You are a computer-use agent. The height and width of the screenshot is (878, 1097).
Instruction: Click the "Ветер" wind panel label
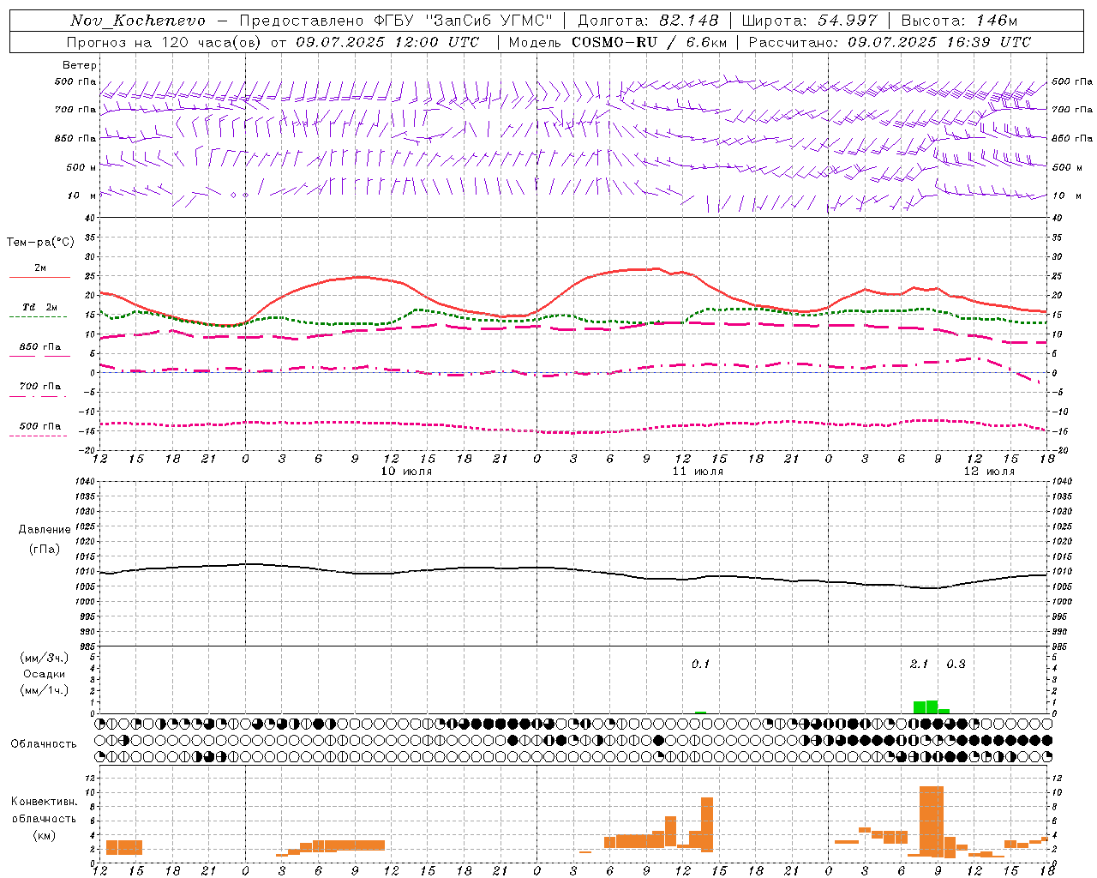click(80, 65)
